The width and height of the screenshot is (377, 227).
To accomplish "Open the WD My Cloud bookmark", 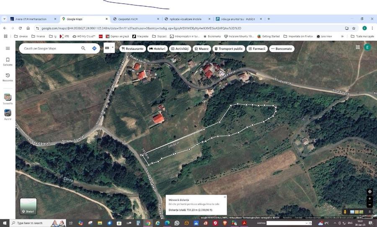I will [84, 37].
